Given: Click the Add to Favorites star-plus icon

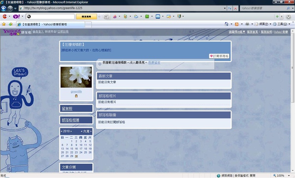Looking at the screenshot, I should pos(10,24).
